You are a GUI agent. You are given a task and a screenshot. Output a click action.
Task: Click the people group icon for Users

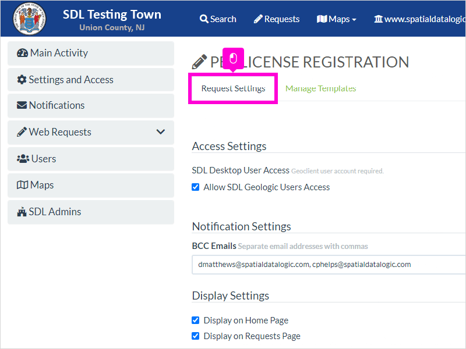click(23, 158)
